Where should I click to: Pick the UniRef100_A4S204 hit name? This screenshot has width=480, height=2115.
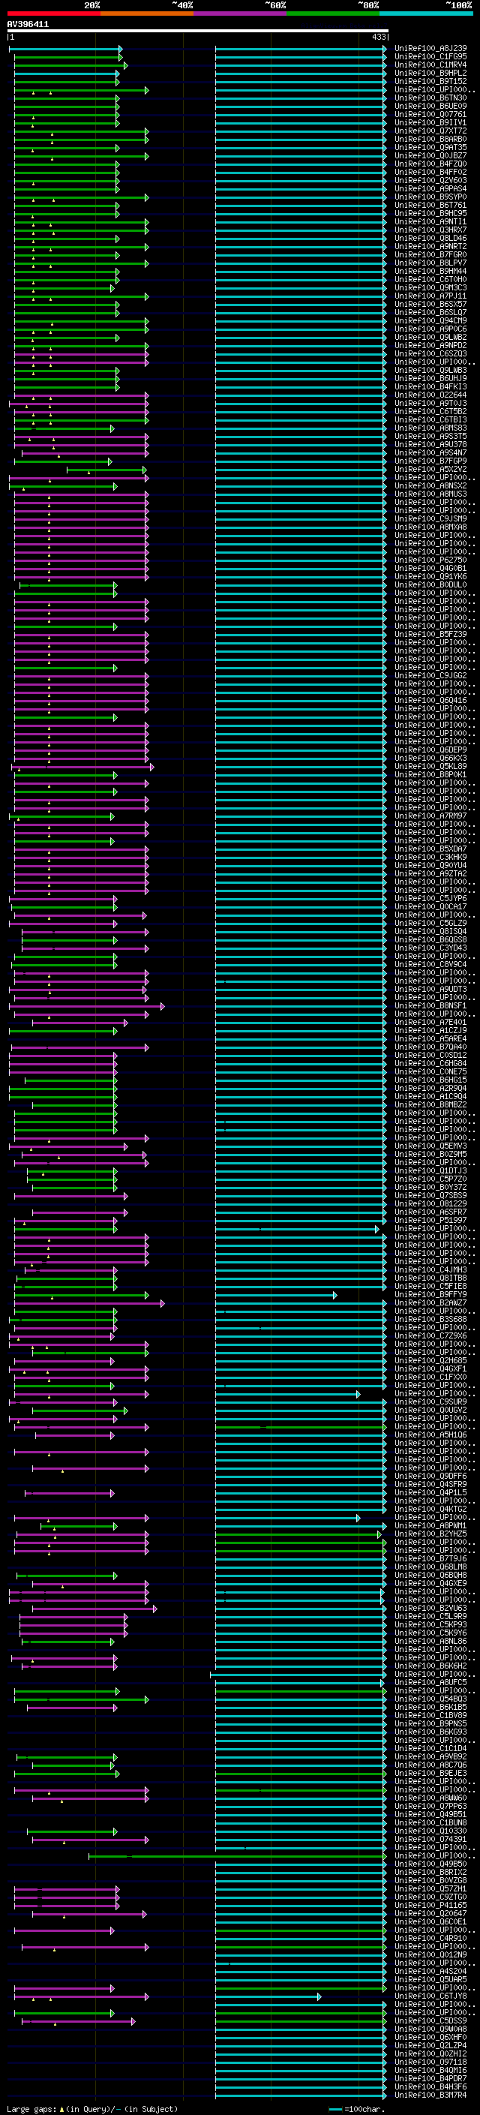(430, 1971)
